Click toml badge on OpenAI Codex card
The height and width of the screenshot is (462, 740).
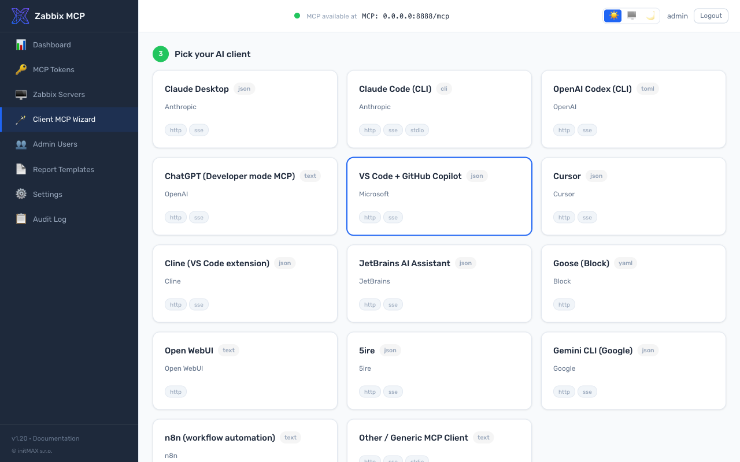(x=648, y=89)
